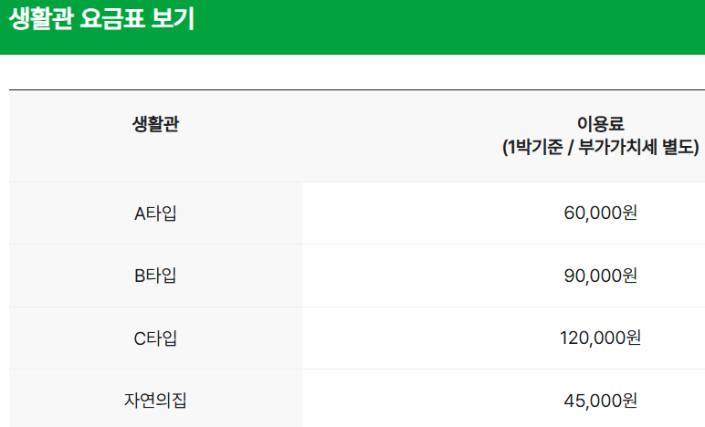The width and height of the screenshot is (705, 427).
Task: Click the 90,000원 price for B타입
Action: [600, 276]
